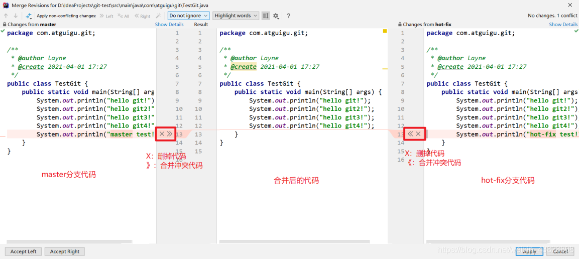Open Show Details for hot-fix changes
Image resolution: width=579 pixels, height=259 pixels.
tap(563, 25)
